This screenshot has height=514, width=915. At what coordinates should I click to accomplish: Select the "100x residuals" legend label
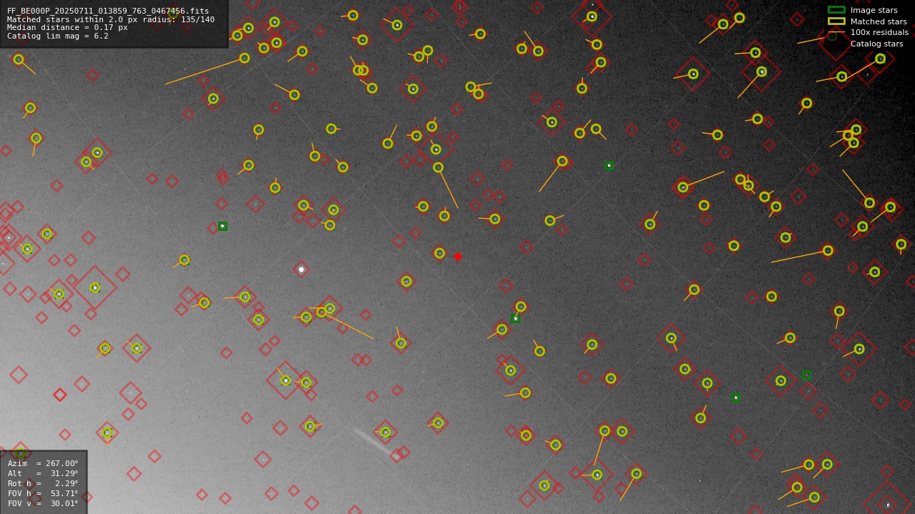879,33
